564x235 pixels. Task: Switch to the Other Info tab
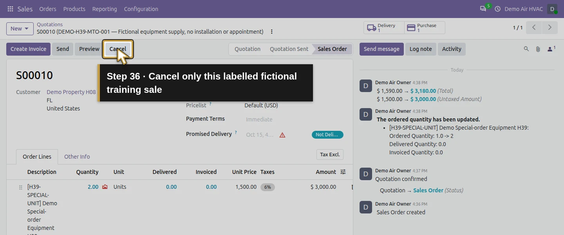77,157
